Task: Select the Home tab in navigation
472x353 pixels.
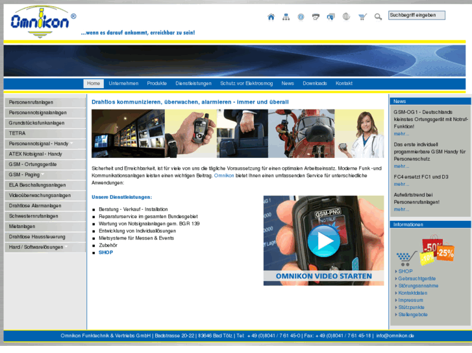Action: (93, 84)
